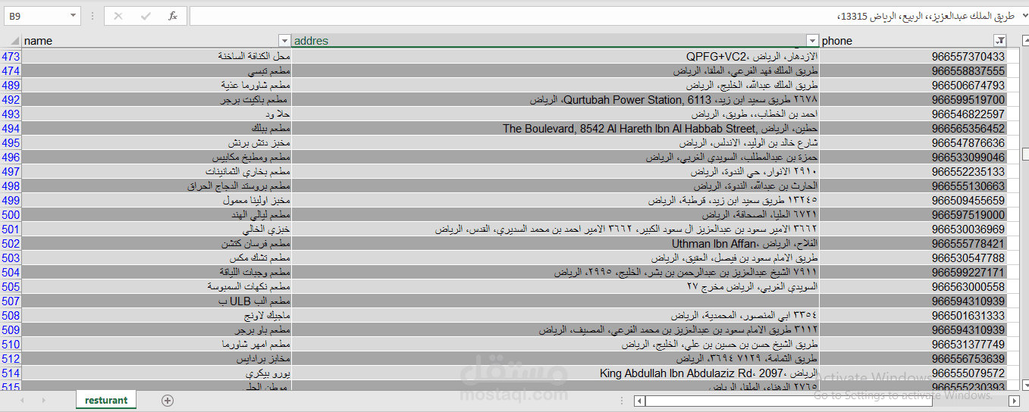Select row header 514

tap(11, 373)
